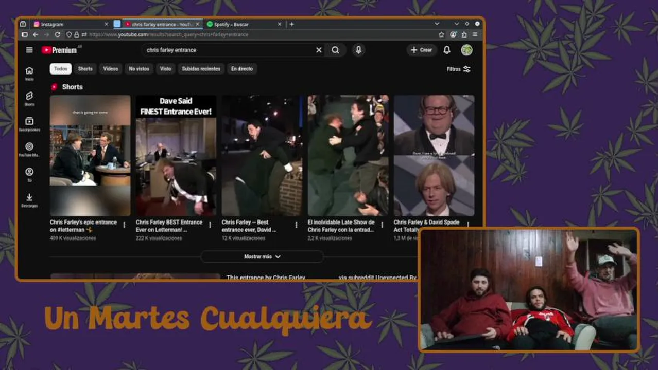The width and height of the screenshot is (658, 370).
Task: Select the Todos filter chip
Action: (61, 69)
